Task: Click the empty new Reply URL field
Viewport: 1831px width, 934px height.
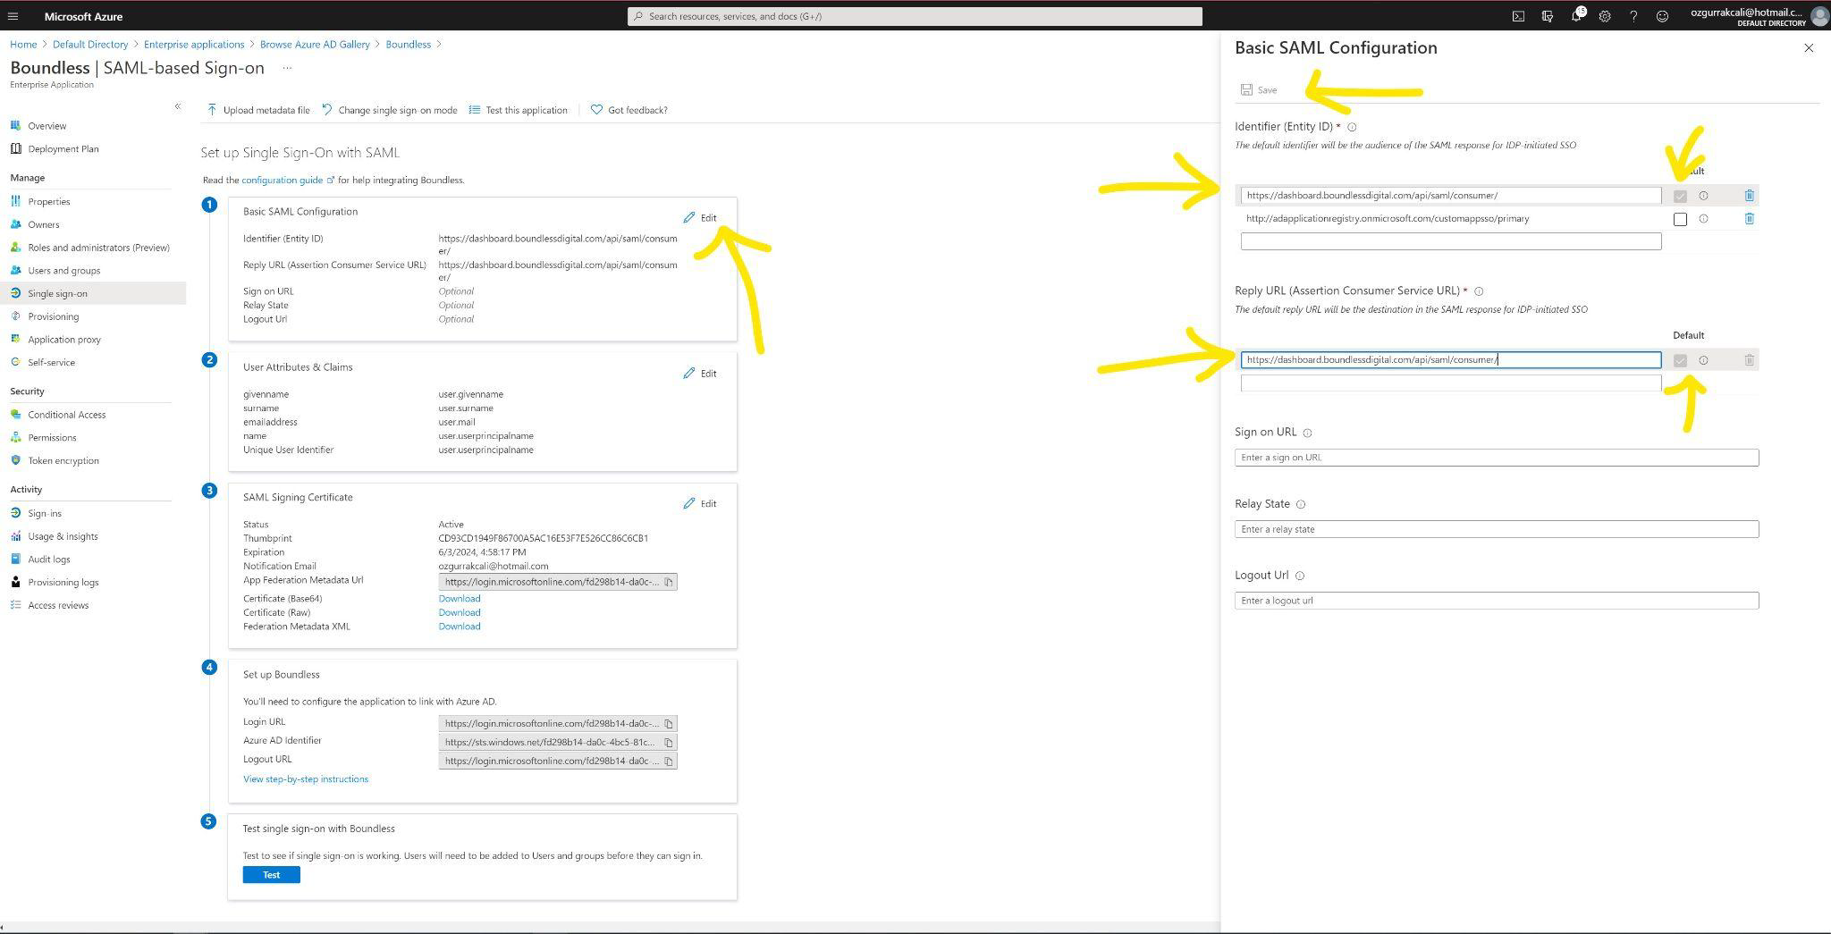Action: click(x=1451, y=383)
